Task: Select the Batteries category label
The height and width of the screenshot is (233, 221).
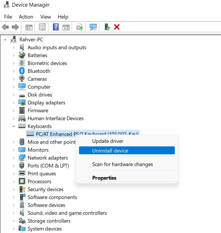Action: pyautogui.click(x=37, y=55)
